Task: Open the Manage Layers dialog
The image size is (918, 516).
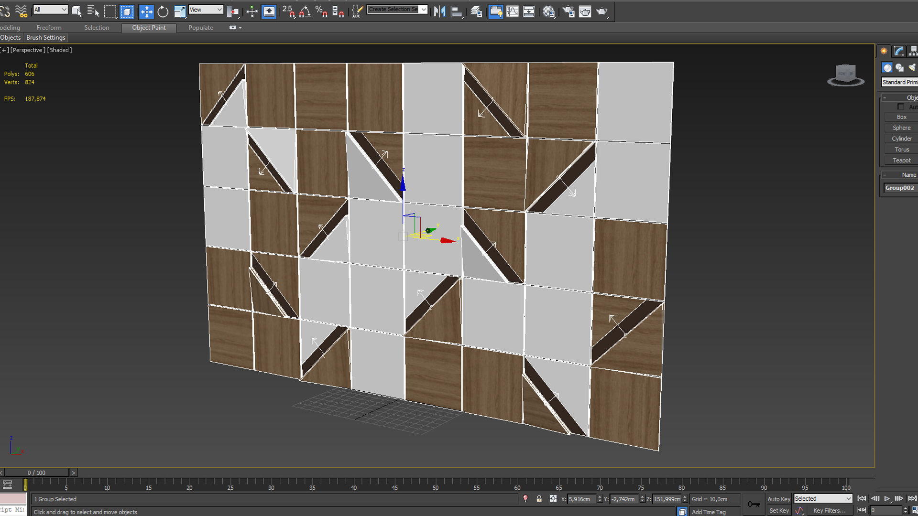Action: point(476,11)
